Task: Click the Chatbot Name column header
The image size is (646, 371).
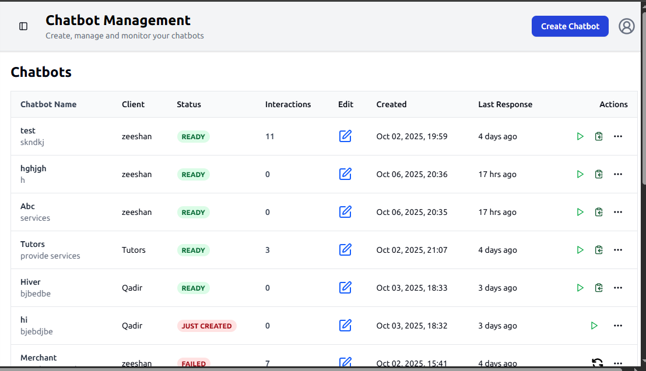Action: 48,104
